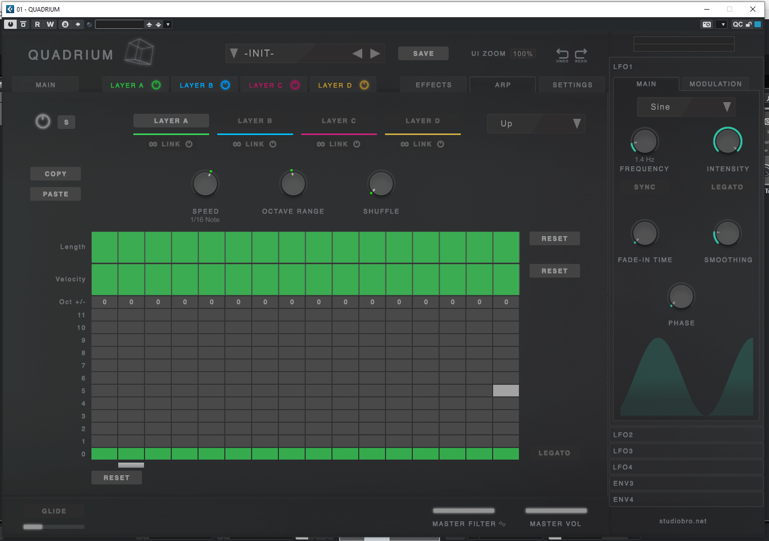Go to next preset with right arrow
The width and height of the screenshot is (769, 541).
click(x=375, y=54)
